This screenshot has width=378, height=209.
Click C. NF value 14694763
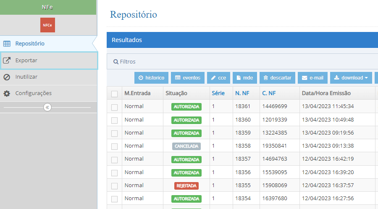tap(275, 159)
